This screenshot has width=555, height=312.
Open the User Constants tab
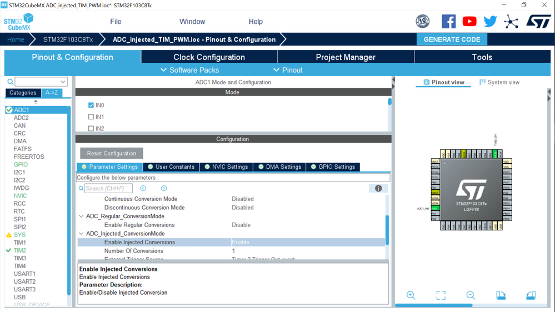coord(171,167)
